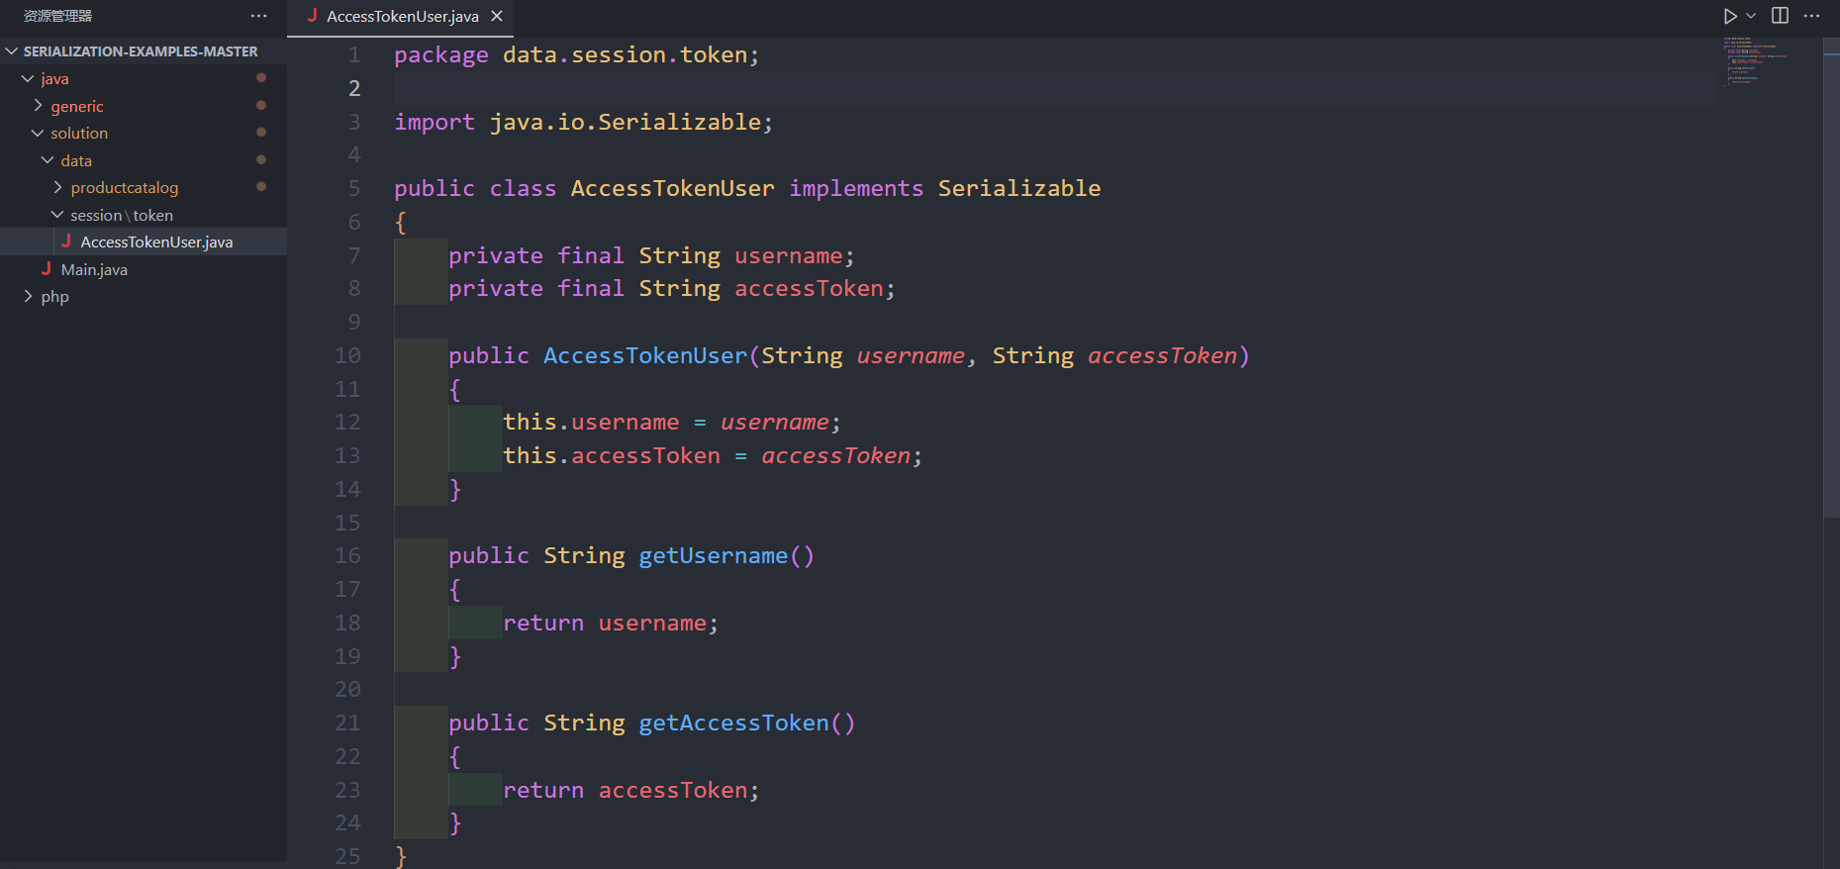Collapse the java folder
Image resolution: width=1840 pixels, height=869 pixels.
click(54, 79)
